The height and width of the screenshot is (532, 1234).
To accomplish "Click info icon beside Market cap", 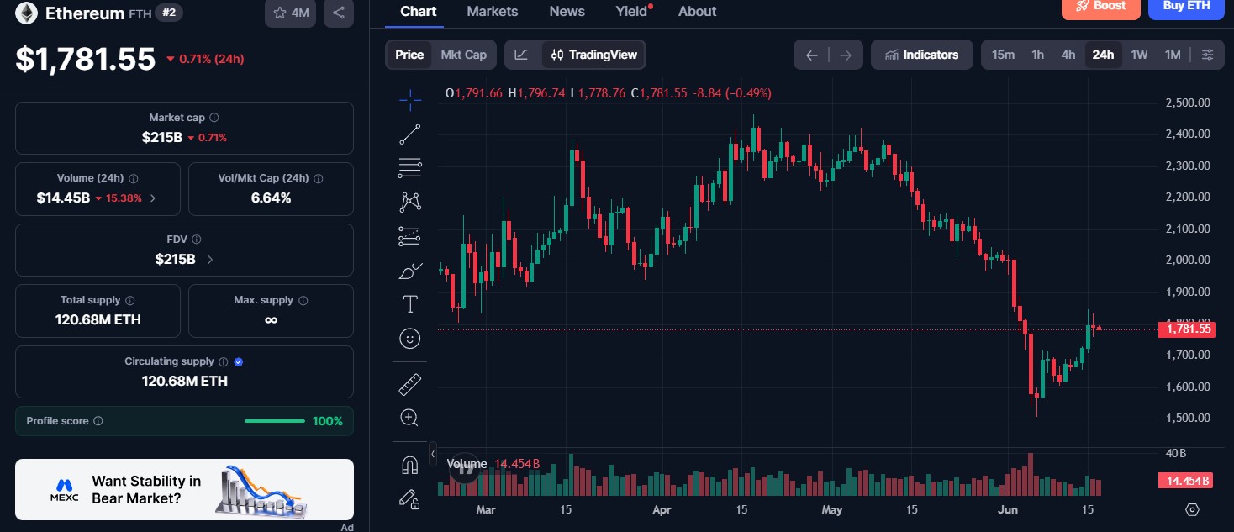I will pyautogui.click(x=214, y=118).
